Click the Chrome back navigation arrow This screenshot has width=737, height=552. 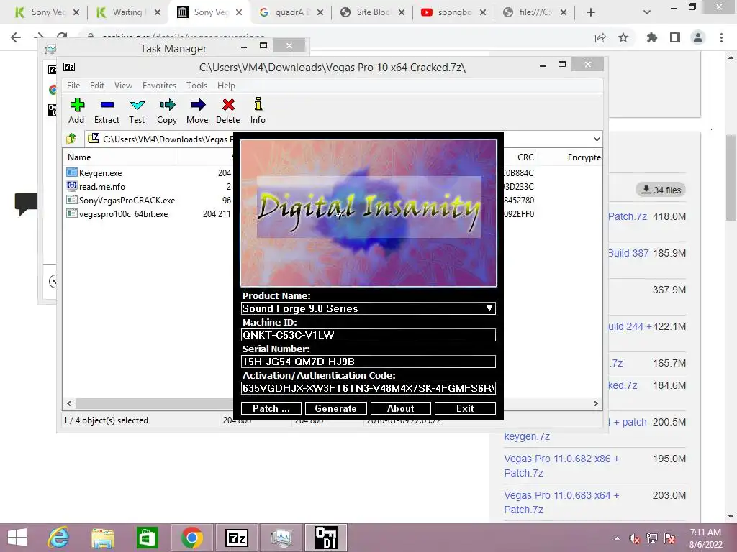pos(16,37)
